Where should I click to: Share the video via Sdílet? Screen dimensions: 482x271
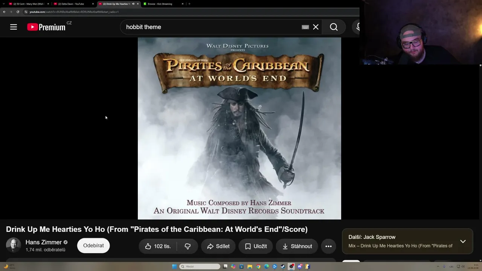218,246
